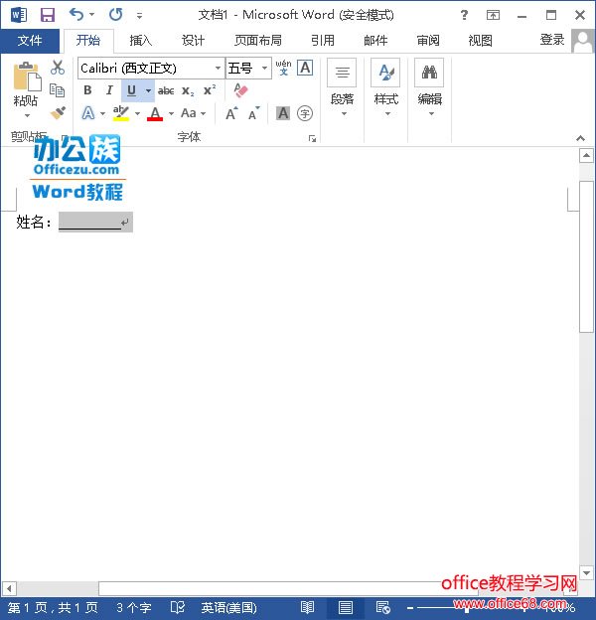This screenshot has width=596, height=620.
Task: Click 登录 sign in link
Action: 552,40
